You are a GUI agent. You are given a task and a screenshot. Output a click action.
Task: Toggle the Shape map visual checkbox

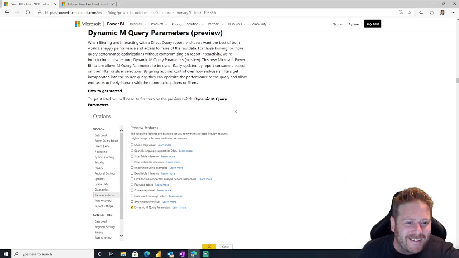click(x=132, y=145)
